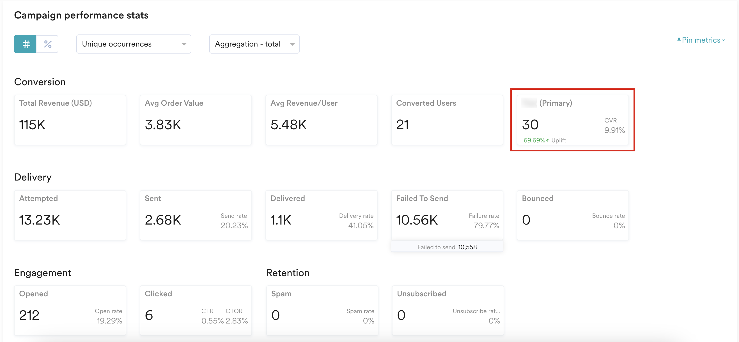The height and width of the screenshot is (342, 739).
Task: Click Failed to send 10,558 breakdown row
Action: (447, 247)
